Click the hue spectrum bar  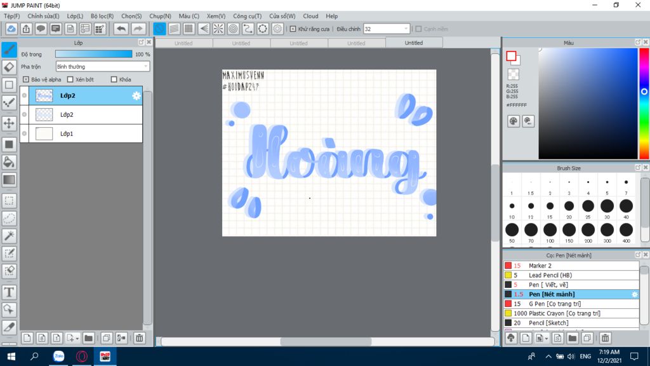pyautogui.click(x=644, y=104)
